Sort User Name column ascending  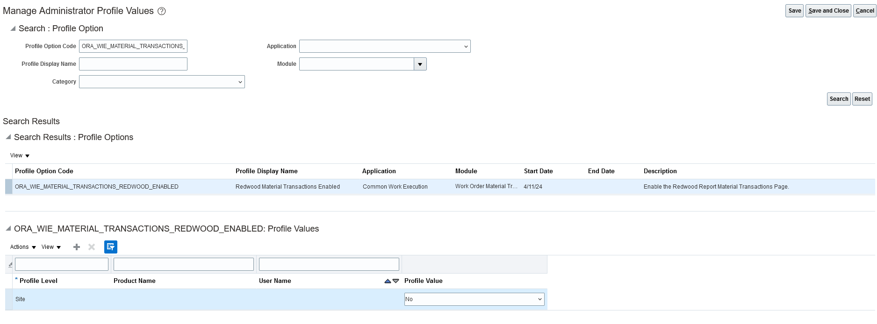(x=388, y=281)
